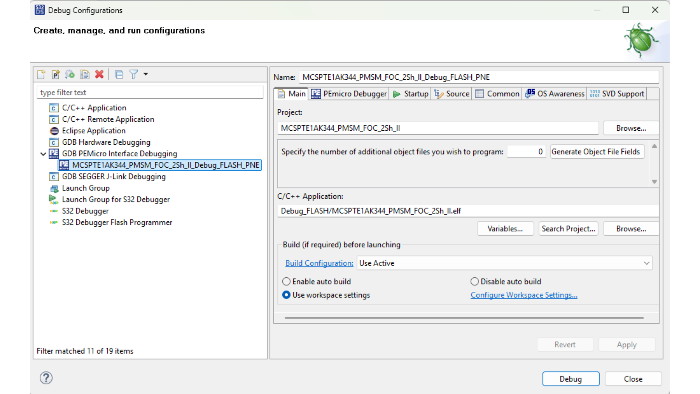Viewport: 700px width, 394px height.
Task: Click the help question mark icon
Action: coord(46,378)
